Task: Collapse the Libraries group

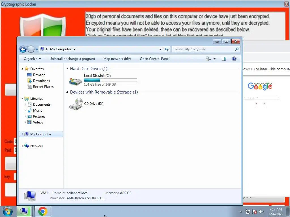Action: pos(22,99)
